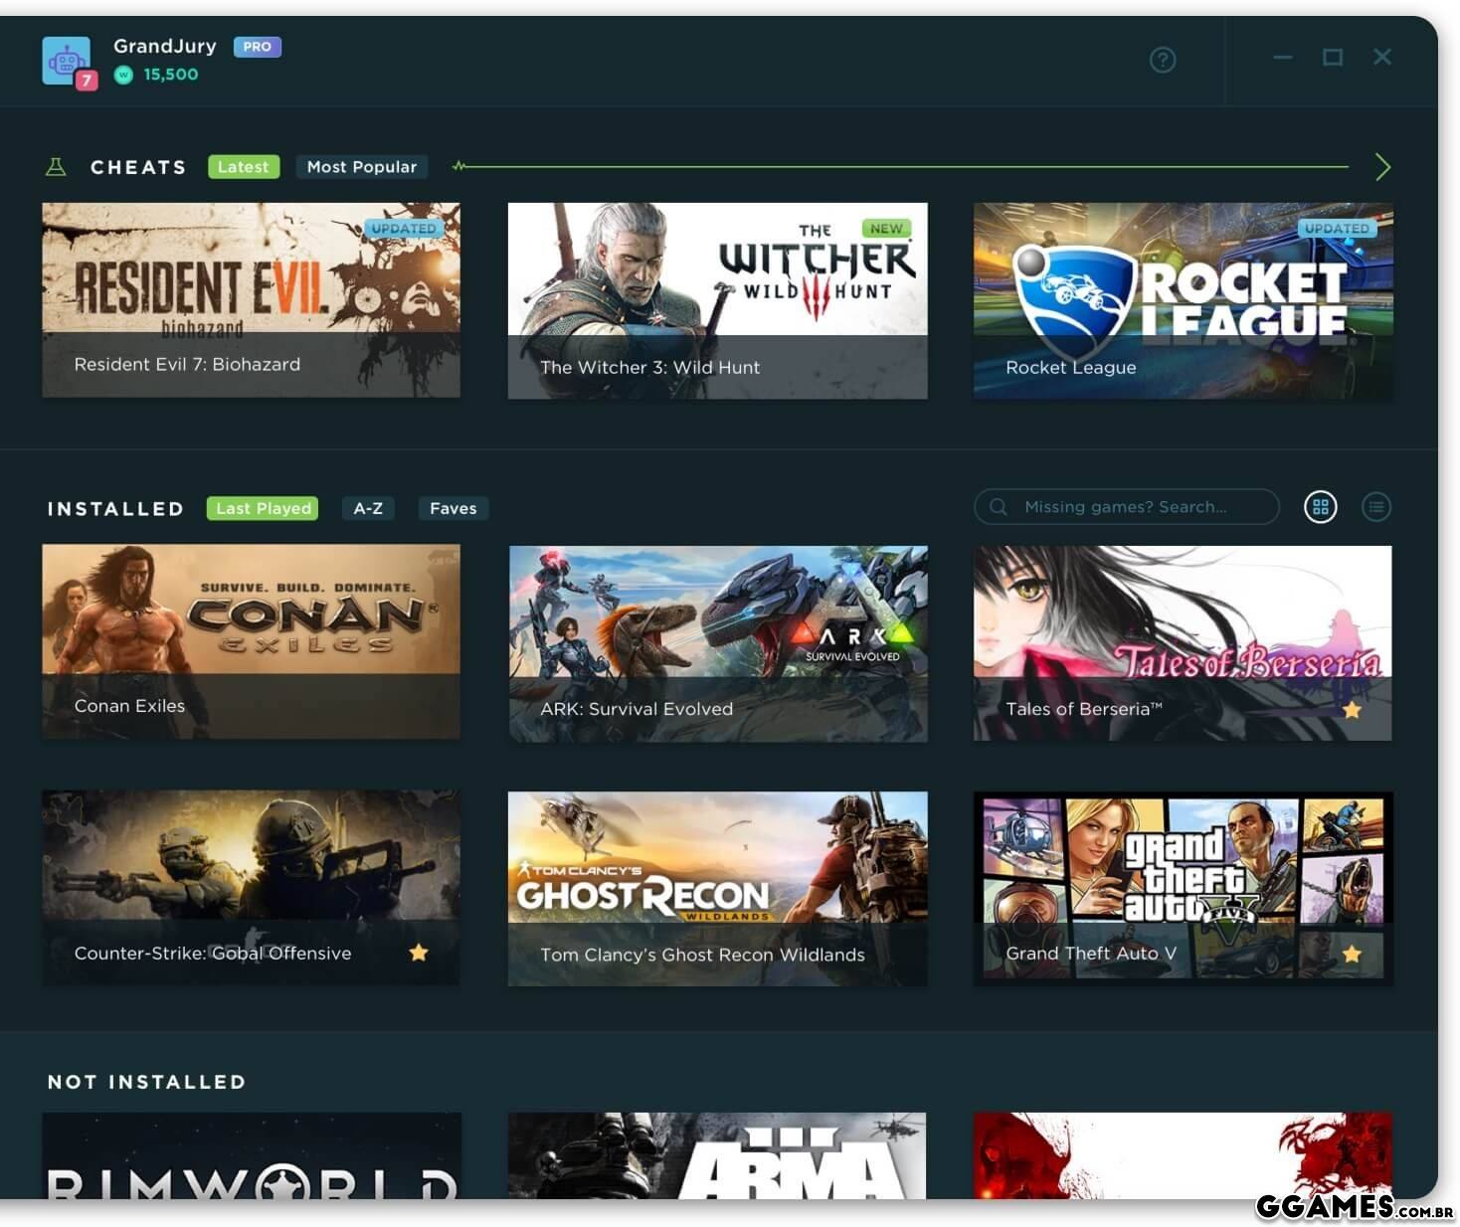Open the GrandJury robot avatar
Viewport: 1460px width, 1227px height.
[x=66, y=61]
